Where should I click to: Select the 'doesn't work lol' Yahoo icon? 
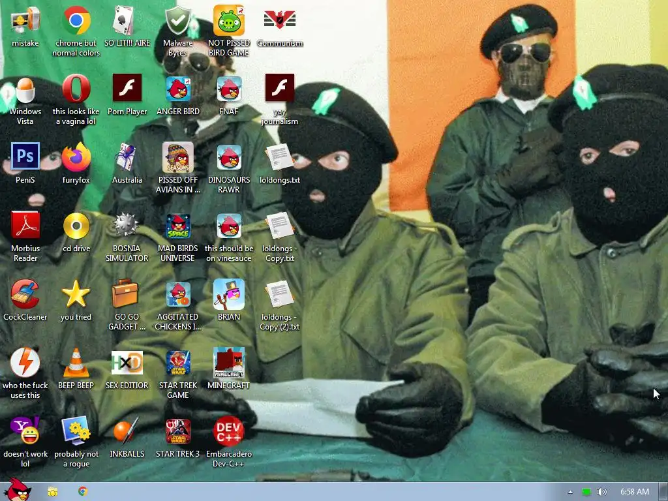25,431
